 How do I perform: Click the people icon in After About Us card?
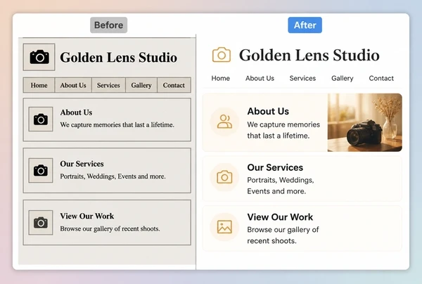pyautogui.click(x=224, y=122)
